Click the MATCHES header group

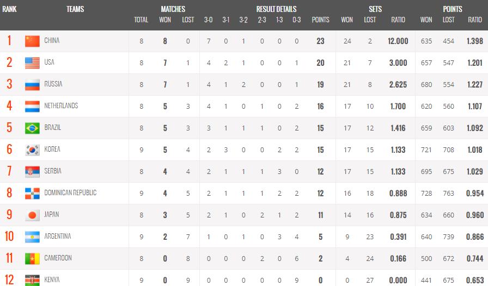(173, 9)
